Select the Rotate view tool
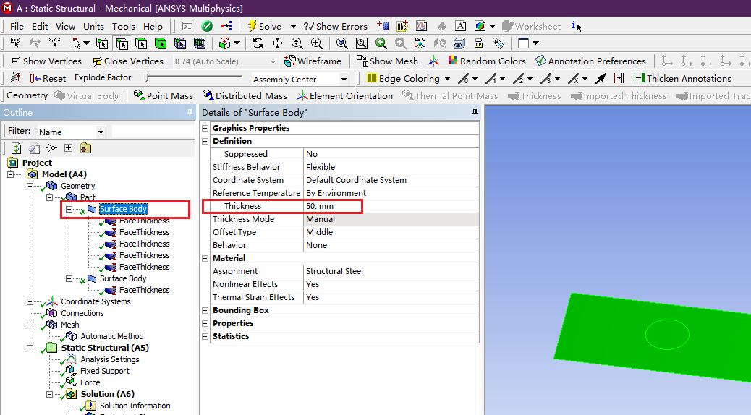Image resolution: width=751 pixels, height=415 pixels. pyautogui.click(x=258, y=43)
